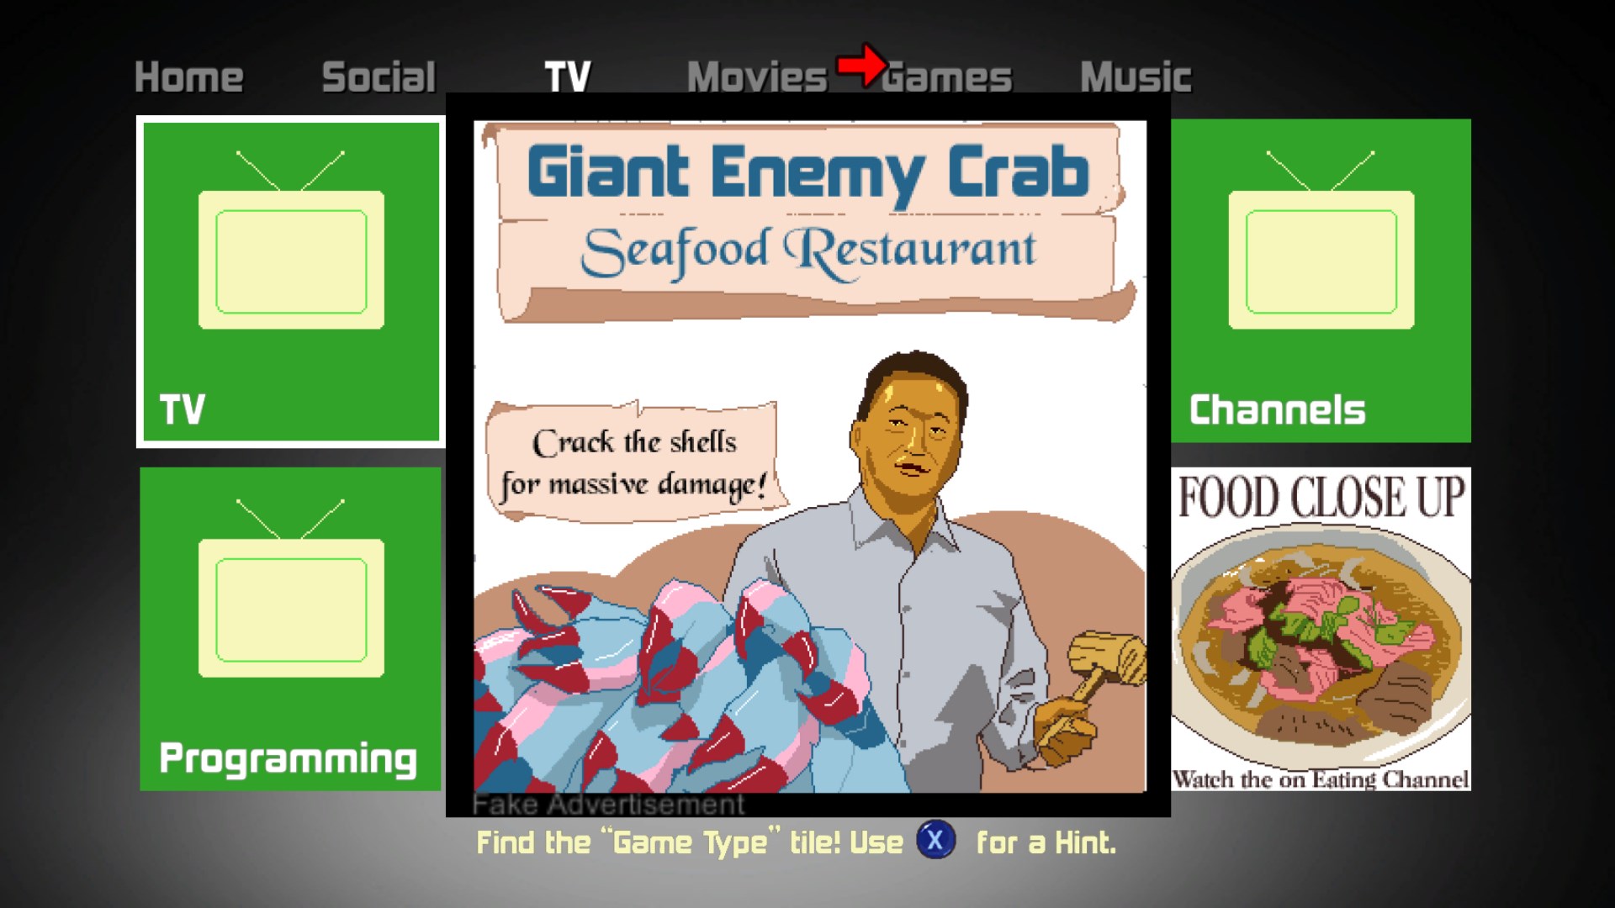Go to the Movies tab

click(x=758, y=77)
